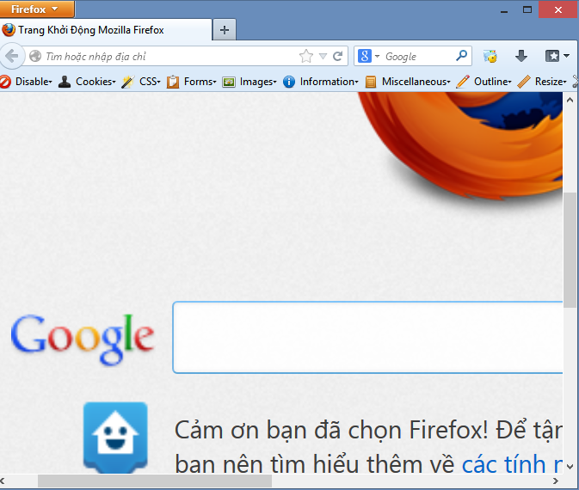This screenshot has height=490, width=579.
Task: Click the horizontal scrollbar left arrow
Action: point(3,481)
